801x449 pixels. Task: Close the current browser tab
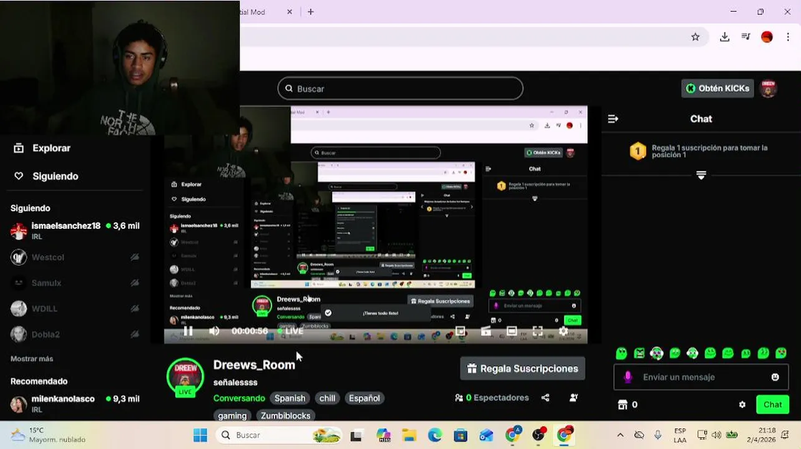(290, 12)
